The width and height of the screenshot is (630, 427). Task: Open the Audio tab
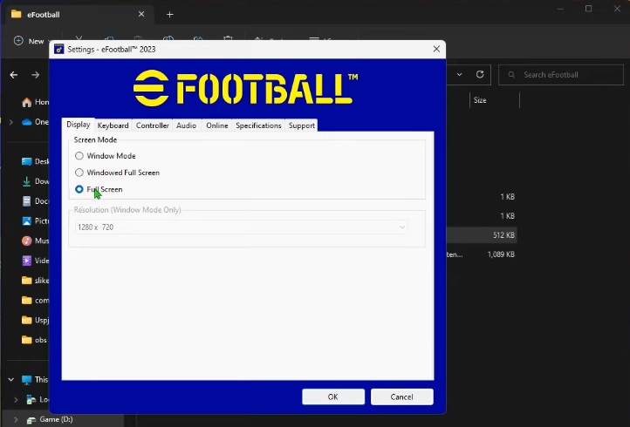(187, 125)
